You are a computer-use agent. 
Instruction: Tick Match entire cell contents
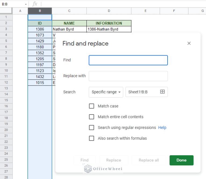[92, 117]
